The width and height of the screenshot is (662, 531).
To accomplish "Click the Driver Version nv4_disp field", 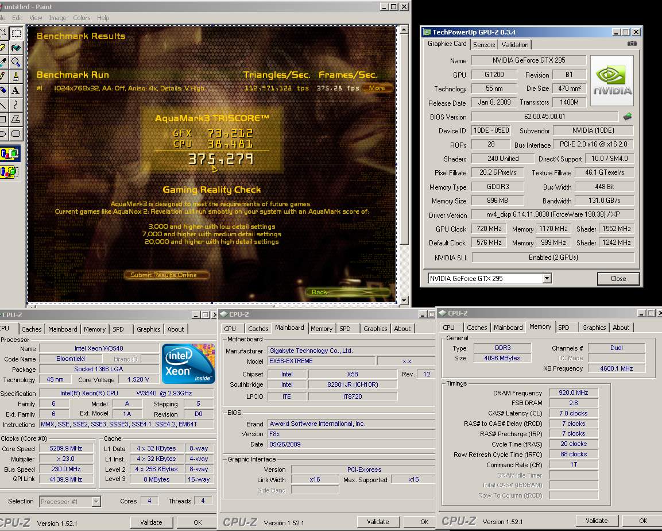I will [x=553, y=214].
